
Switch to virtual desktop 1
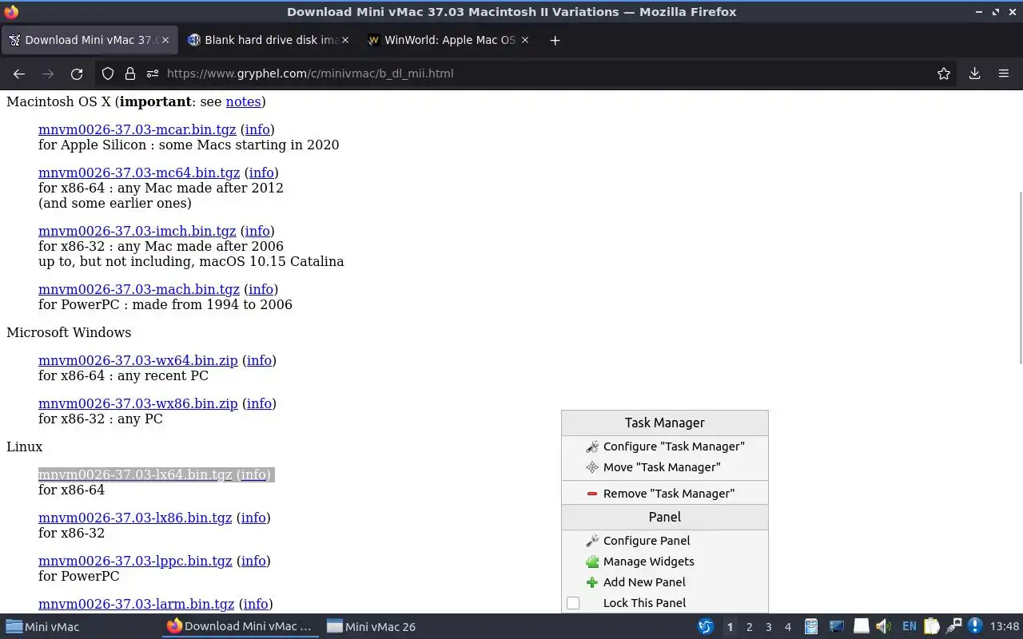730,627
